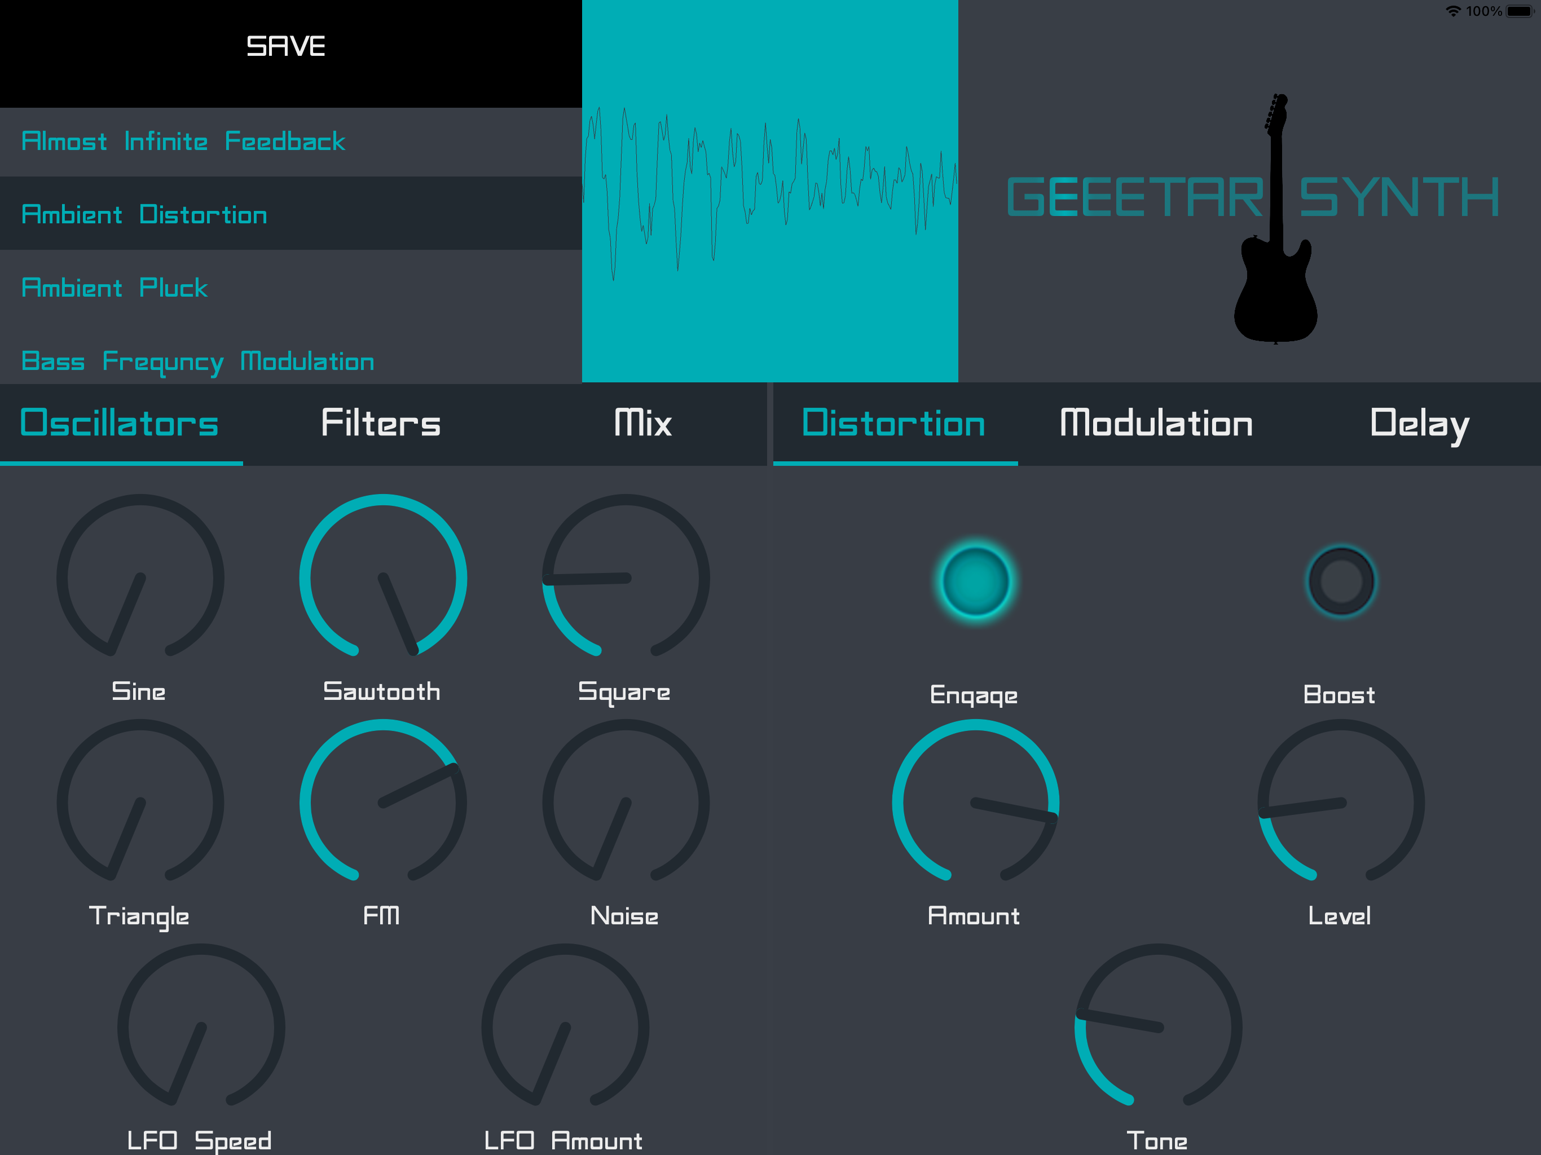The width and height of the screenshot is (1541, 1155).
Task: Tap the SAVE preset button
Action: pos(290,54)
